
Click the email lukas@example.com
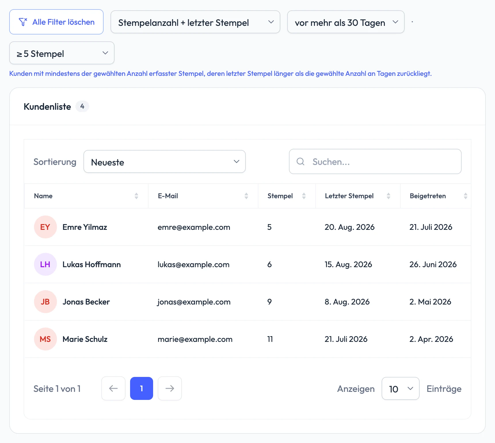(193, 265)
